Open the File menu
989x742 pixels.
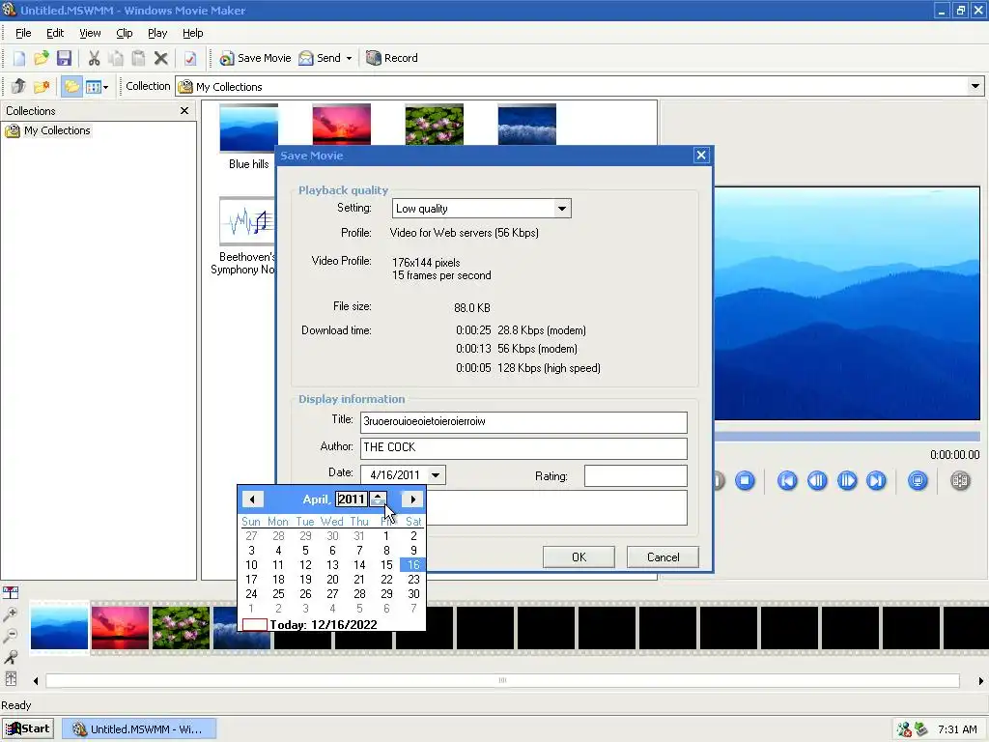(23, 33)
